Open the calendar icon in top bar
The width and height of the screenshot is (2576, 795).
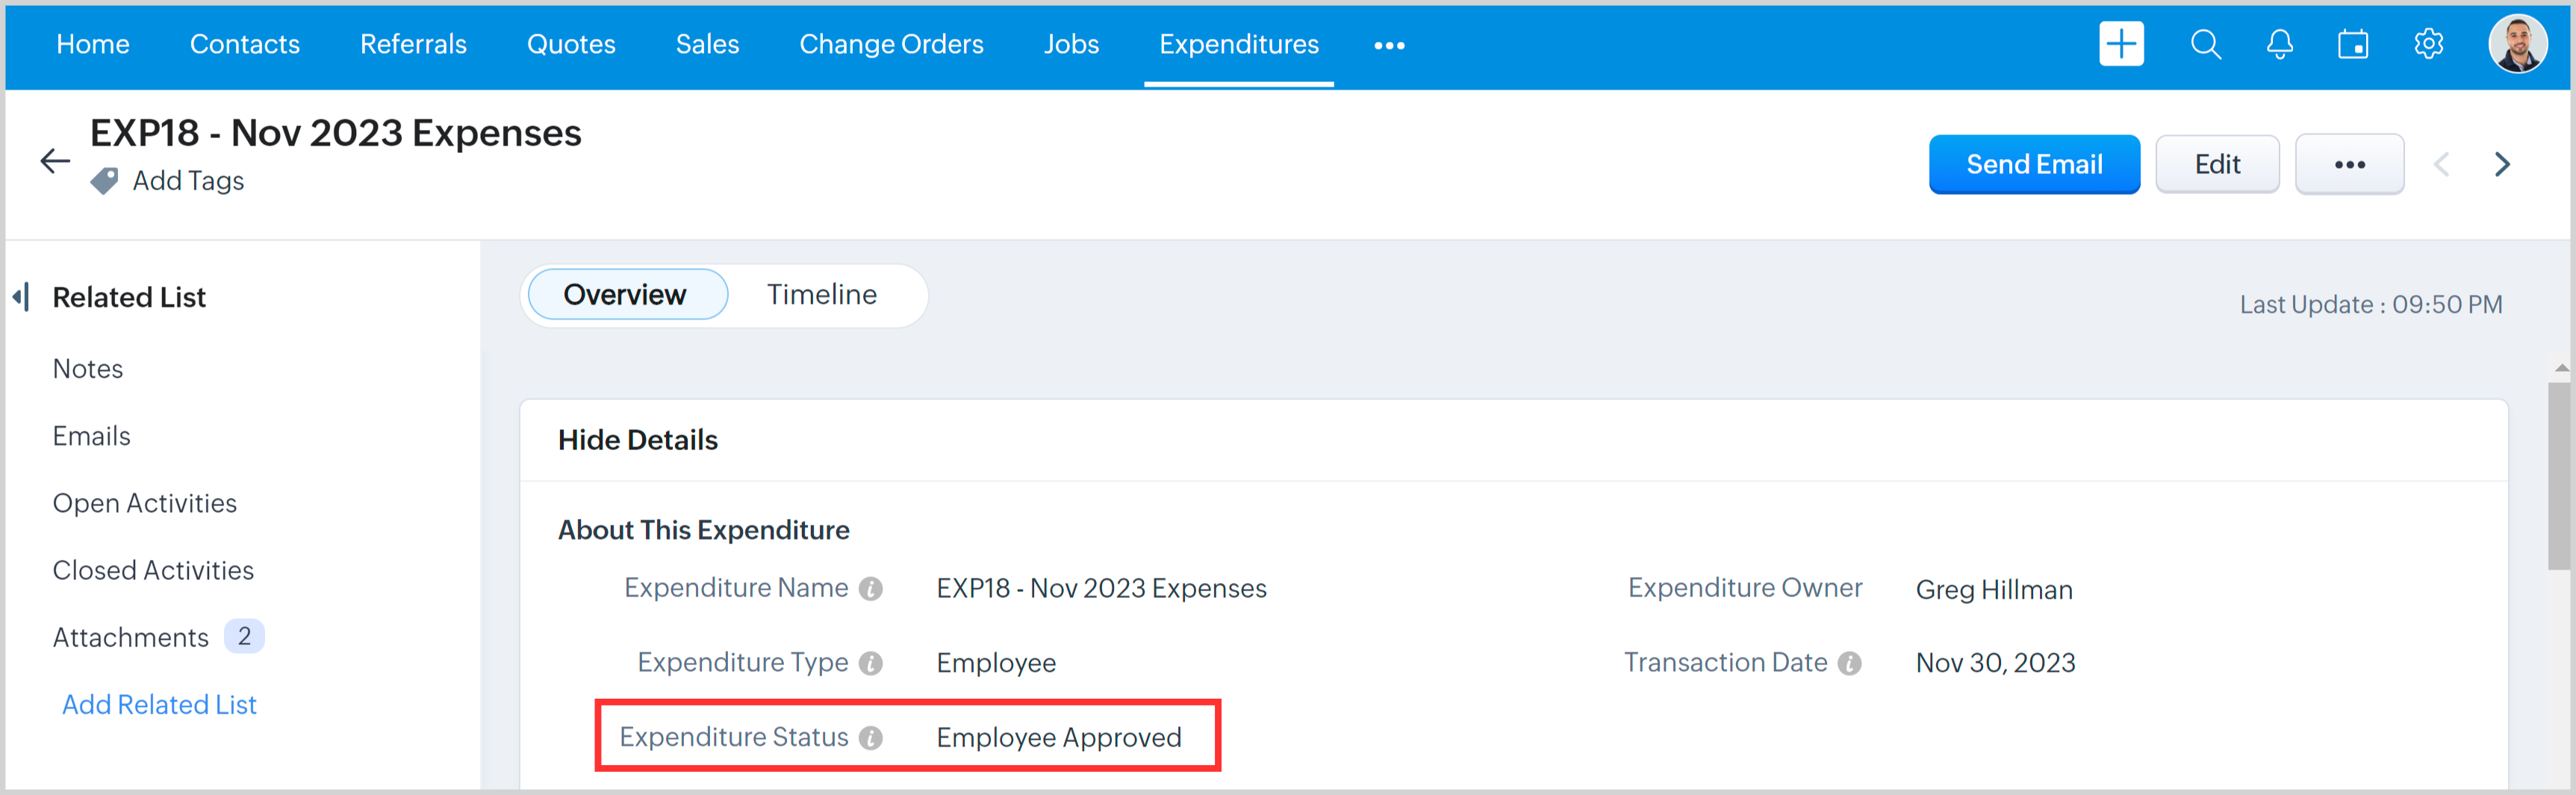click(x=2352, y=44)
